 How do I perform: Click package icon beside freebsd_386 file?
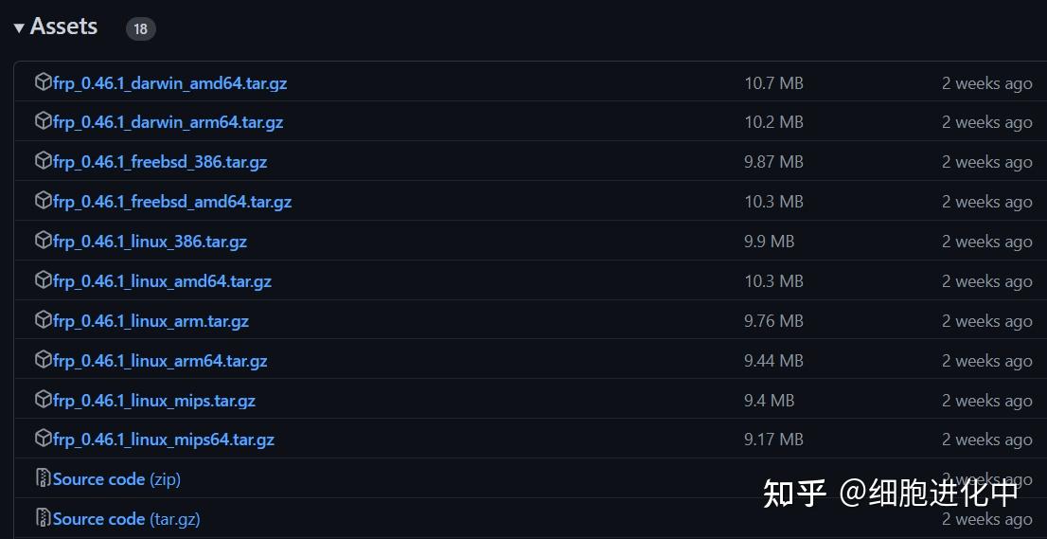[43, 161]
